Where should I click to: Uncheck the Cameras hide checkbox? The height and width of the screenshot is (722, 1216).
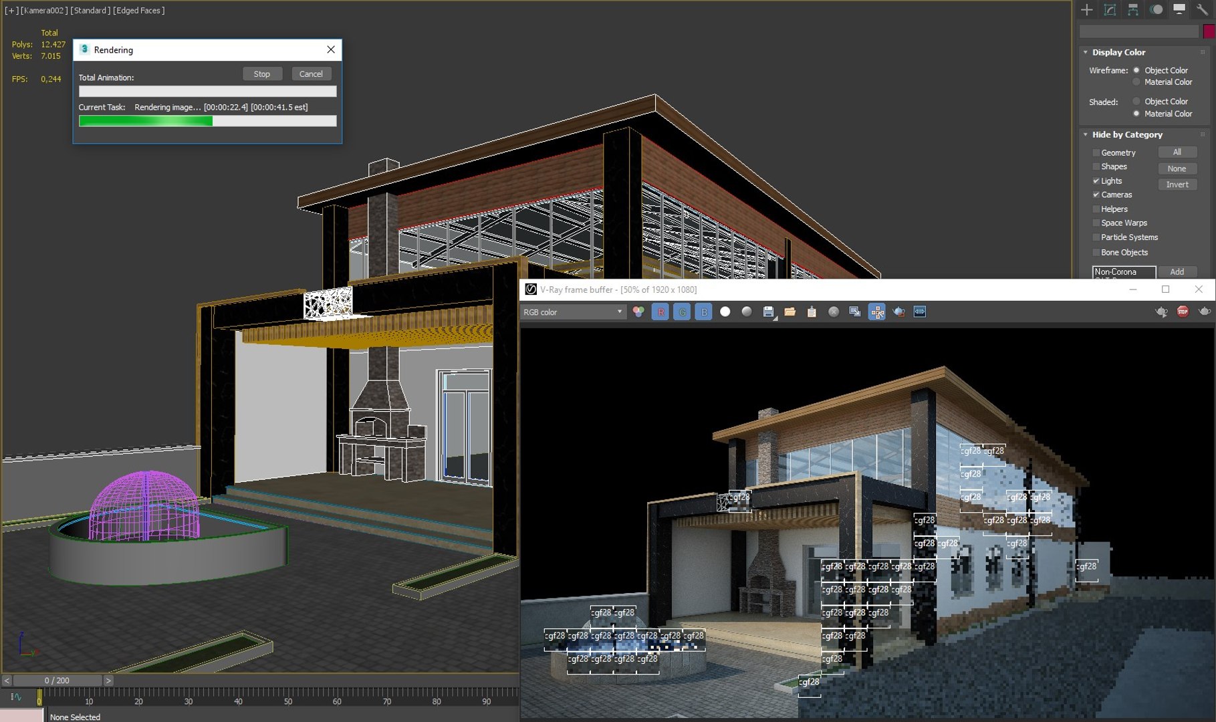pos(1096,195)
